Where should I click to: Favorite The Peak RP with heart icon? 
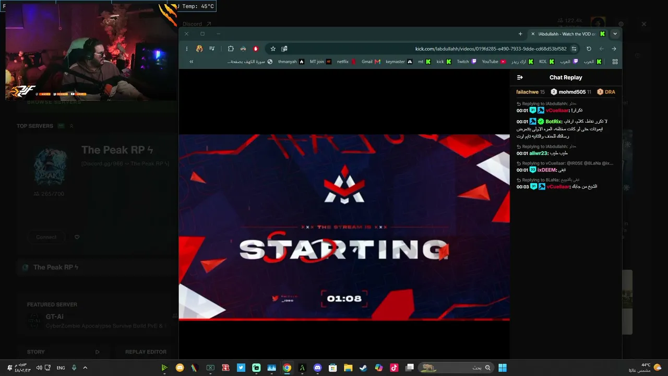point(77,237)
